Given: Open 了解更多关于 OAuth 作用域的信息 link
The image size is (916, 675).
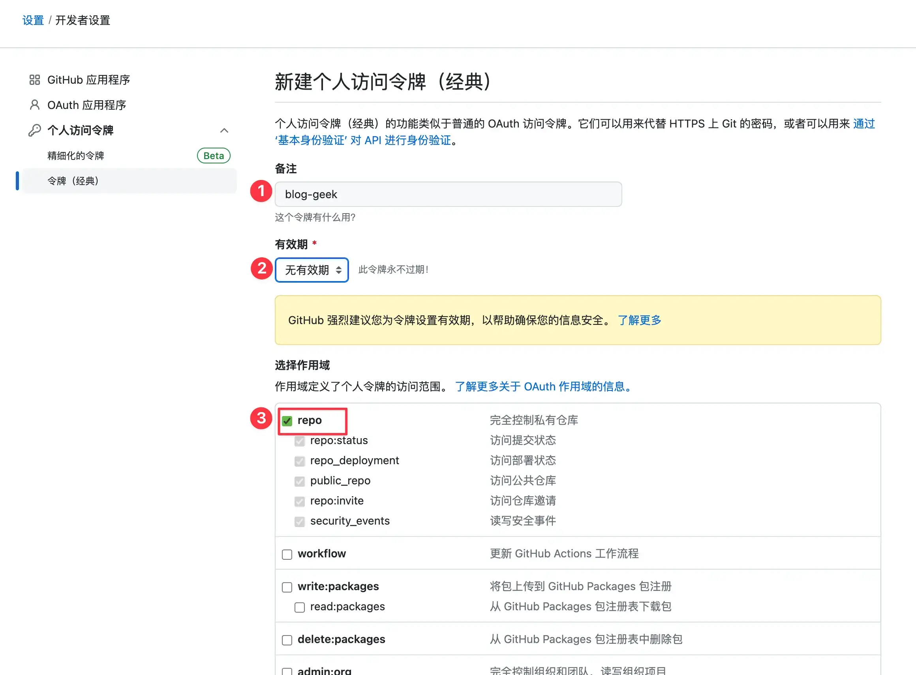Looking at the screenshot, I should tap(544, 386).
